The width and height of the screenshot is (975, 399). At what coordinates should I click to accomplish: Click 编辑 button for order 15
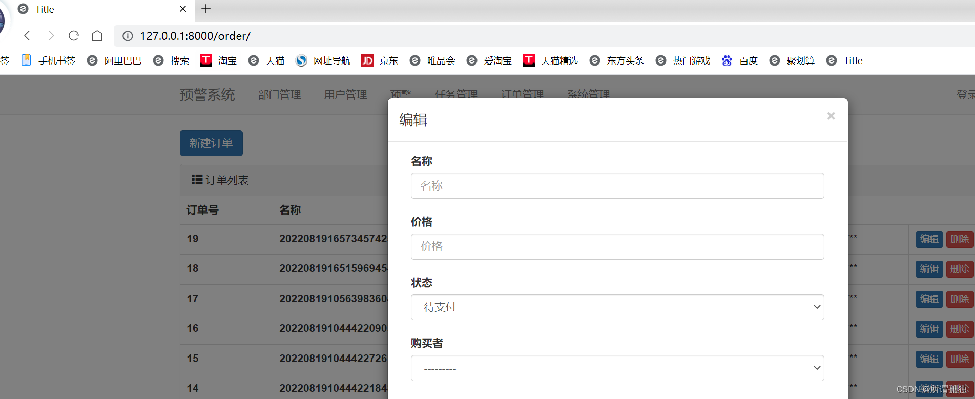[929, 359]
